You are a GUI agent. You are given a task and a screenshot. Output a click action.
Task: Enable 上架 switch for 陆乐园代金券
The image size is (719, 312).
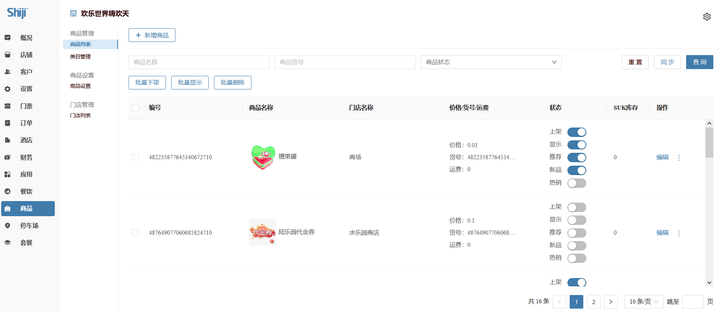577,207
